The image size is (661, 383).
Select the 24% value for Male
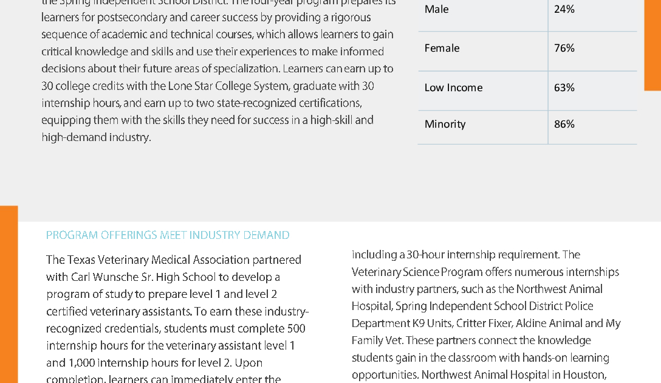(x=564, y=9)
